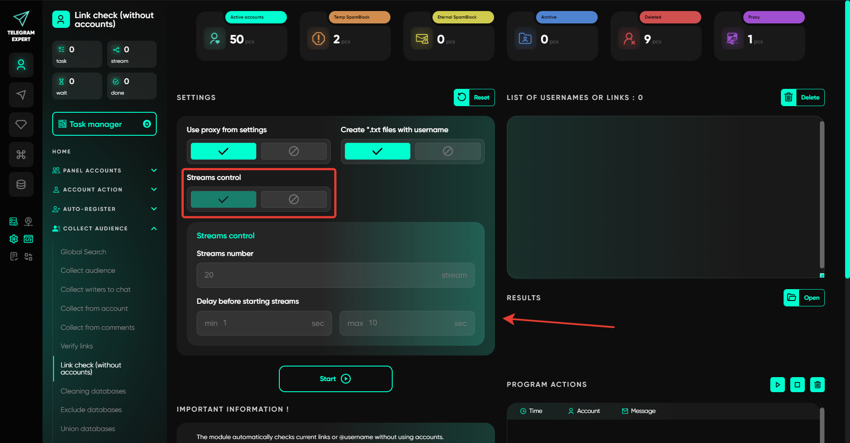The image size is (850, 443).
Task: Click the diamond icon in left sidebar
Action: pyautogui.click(x=21, y=125)
